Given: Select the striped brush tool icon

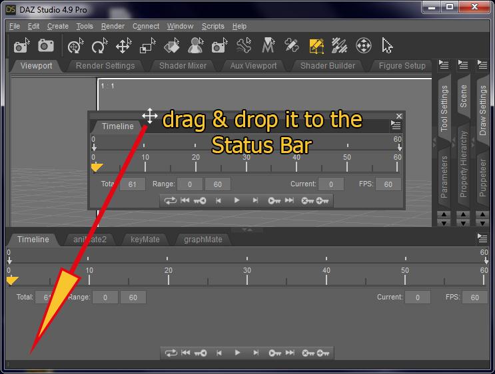Looking at the screenshot, I should 340,46.
